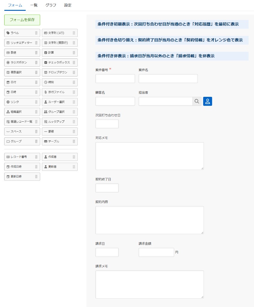Click the 請求日 date field

(107, 252)
